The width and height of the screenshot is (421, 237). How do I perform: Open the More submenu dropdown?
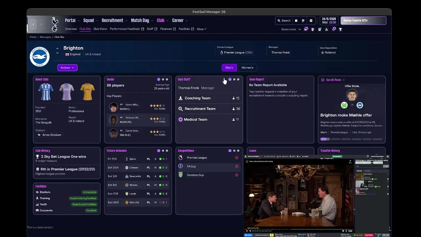click(x=202, y=29)
